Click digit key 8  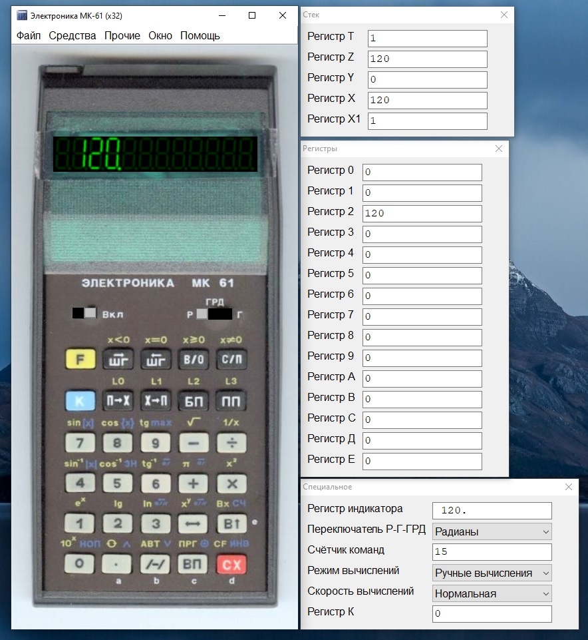point(118,442)
